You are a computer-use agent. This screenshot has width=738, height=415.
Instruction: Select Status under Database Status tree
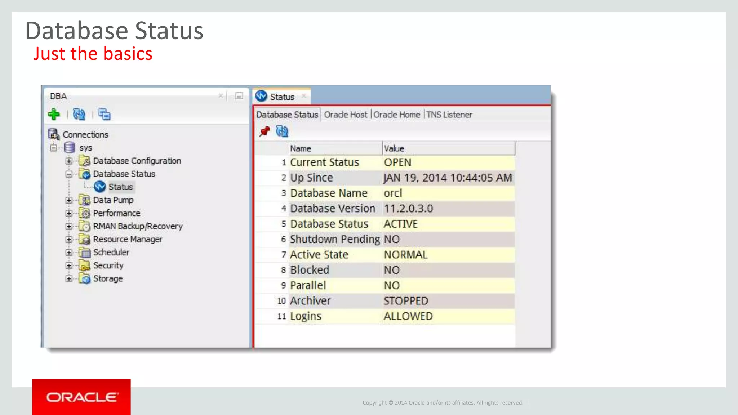(x=121, y=187)
